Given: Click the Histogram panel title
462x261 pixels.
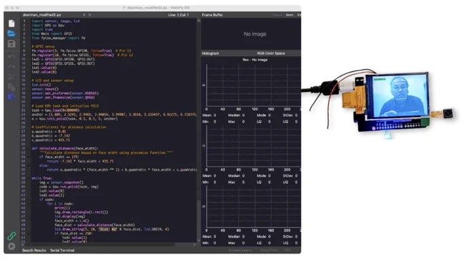Looking at the screenshot, I should [x=211, y=54].
